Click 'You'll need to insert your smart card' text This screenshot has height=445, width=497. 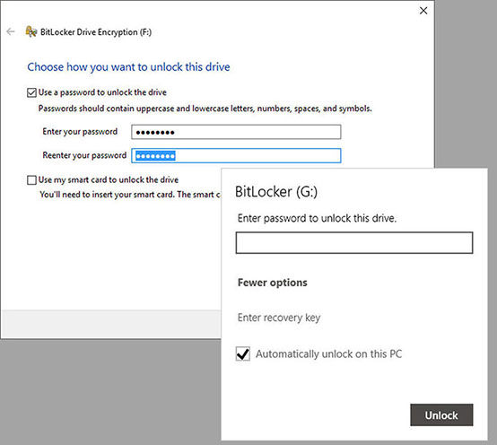tap(130, 195)
